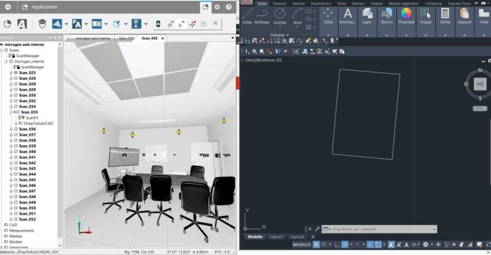Click the red crosshair delete-point icon
Image resolution: width=491 pixels, height=255 pixels.
click(x=193, y=24)
